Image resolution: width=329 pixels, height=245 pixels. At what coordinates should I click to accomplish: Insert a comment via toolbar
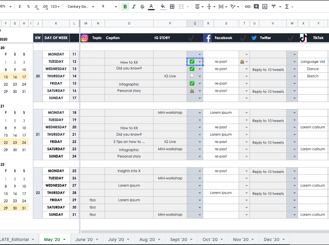click(x=256, y=7)
